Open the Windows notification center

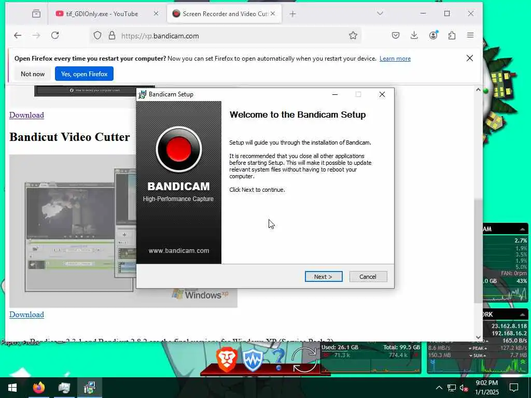click(x=514, y=388)
